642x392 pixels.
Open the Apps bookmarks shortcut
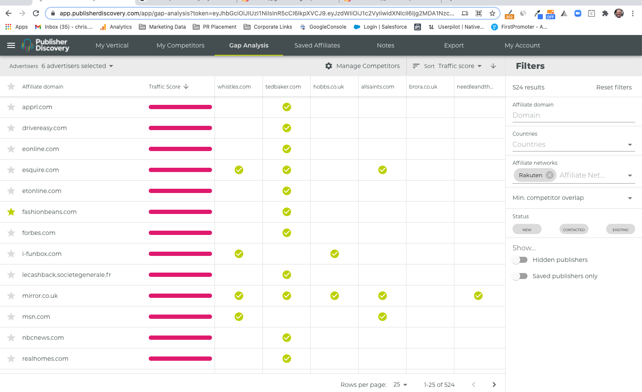tap(17, 27)
